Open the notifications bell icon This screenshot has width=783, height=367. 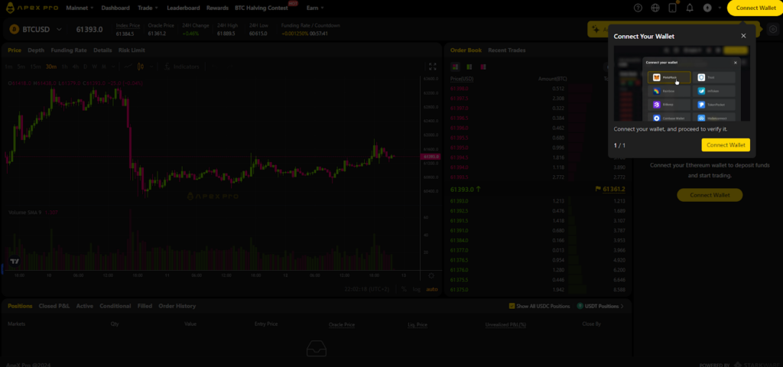(690, 8)
